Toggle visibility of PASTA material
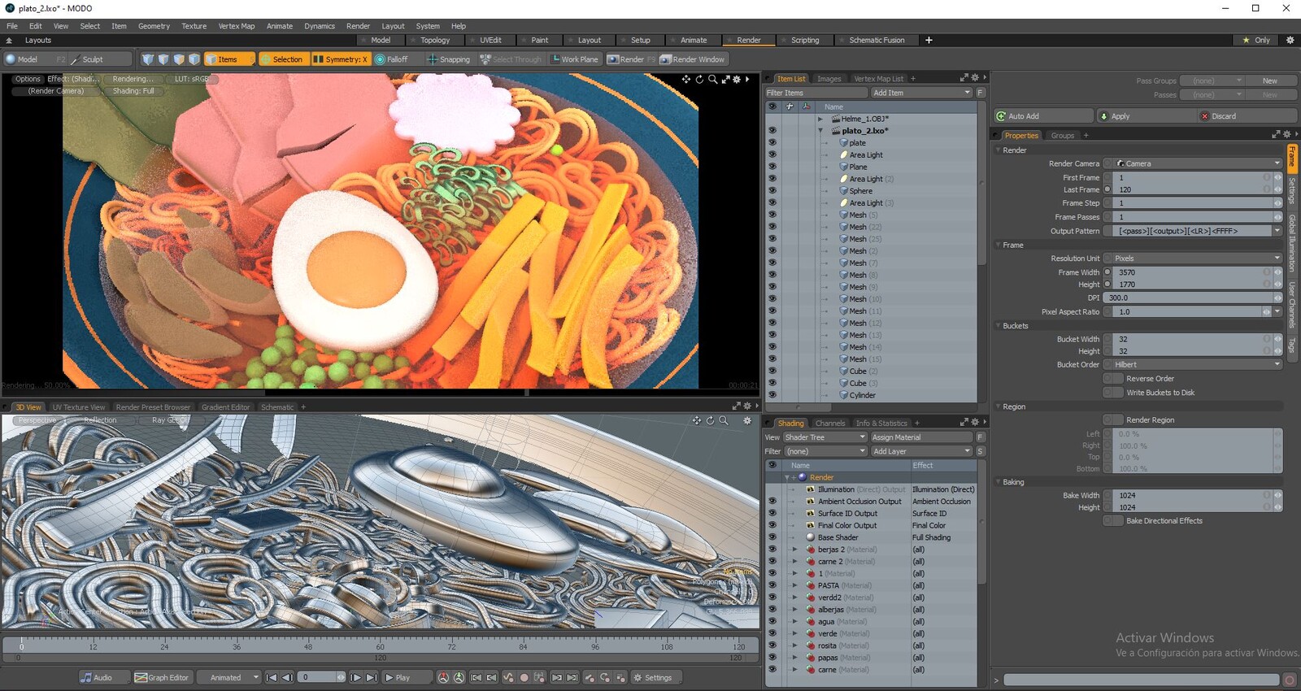 click(772, 585)
